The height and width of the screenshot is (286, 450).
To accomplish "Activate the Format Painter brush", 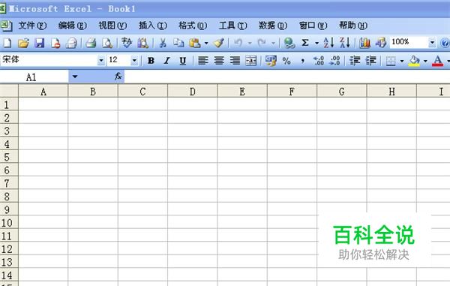I will [x=219, y=43].
